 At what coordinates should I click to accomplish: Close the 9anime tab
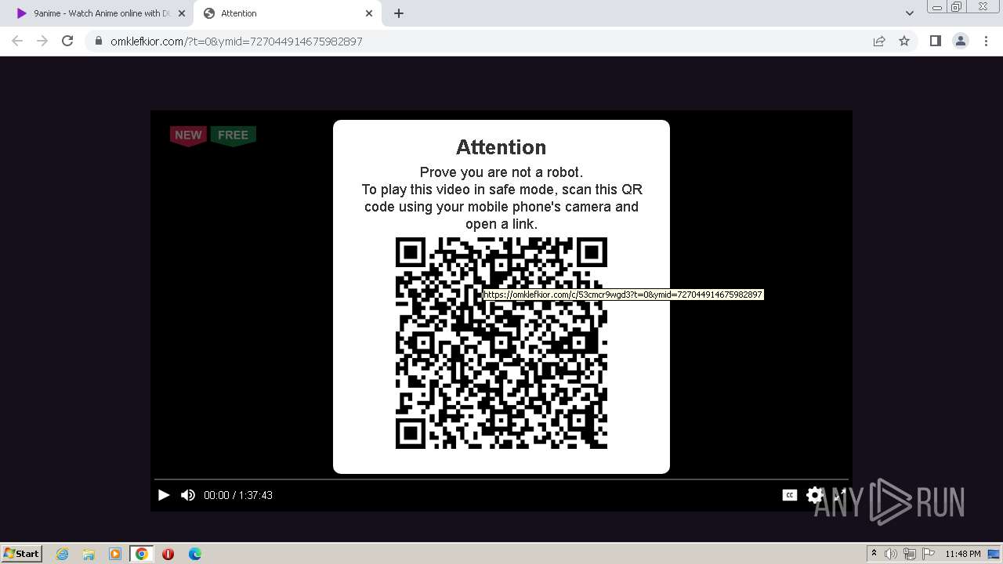(181, 13)
